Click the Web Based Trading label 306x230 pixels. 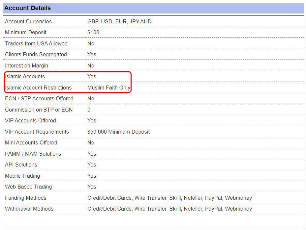28,187
